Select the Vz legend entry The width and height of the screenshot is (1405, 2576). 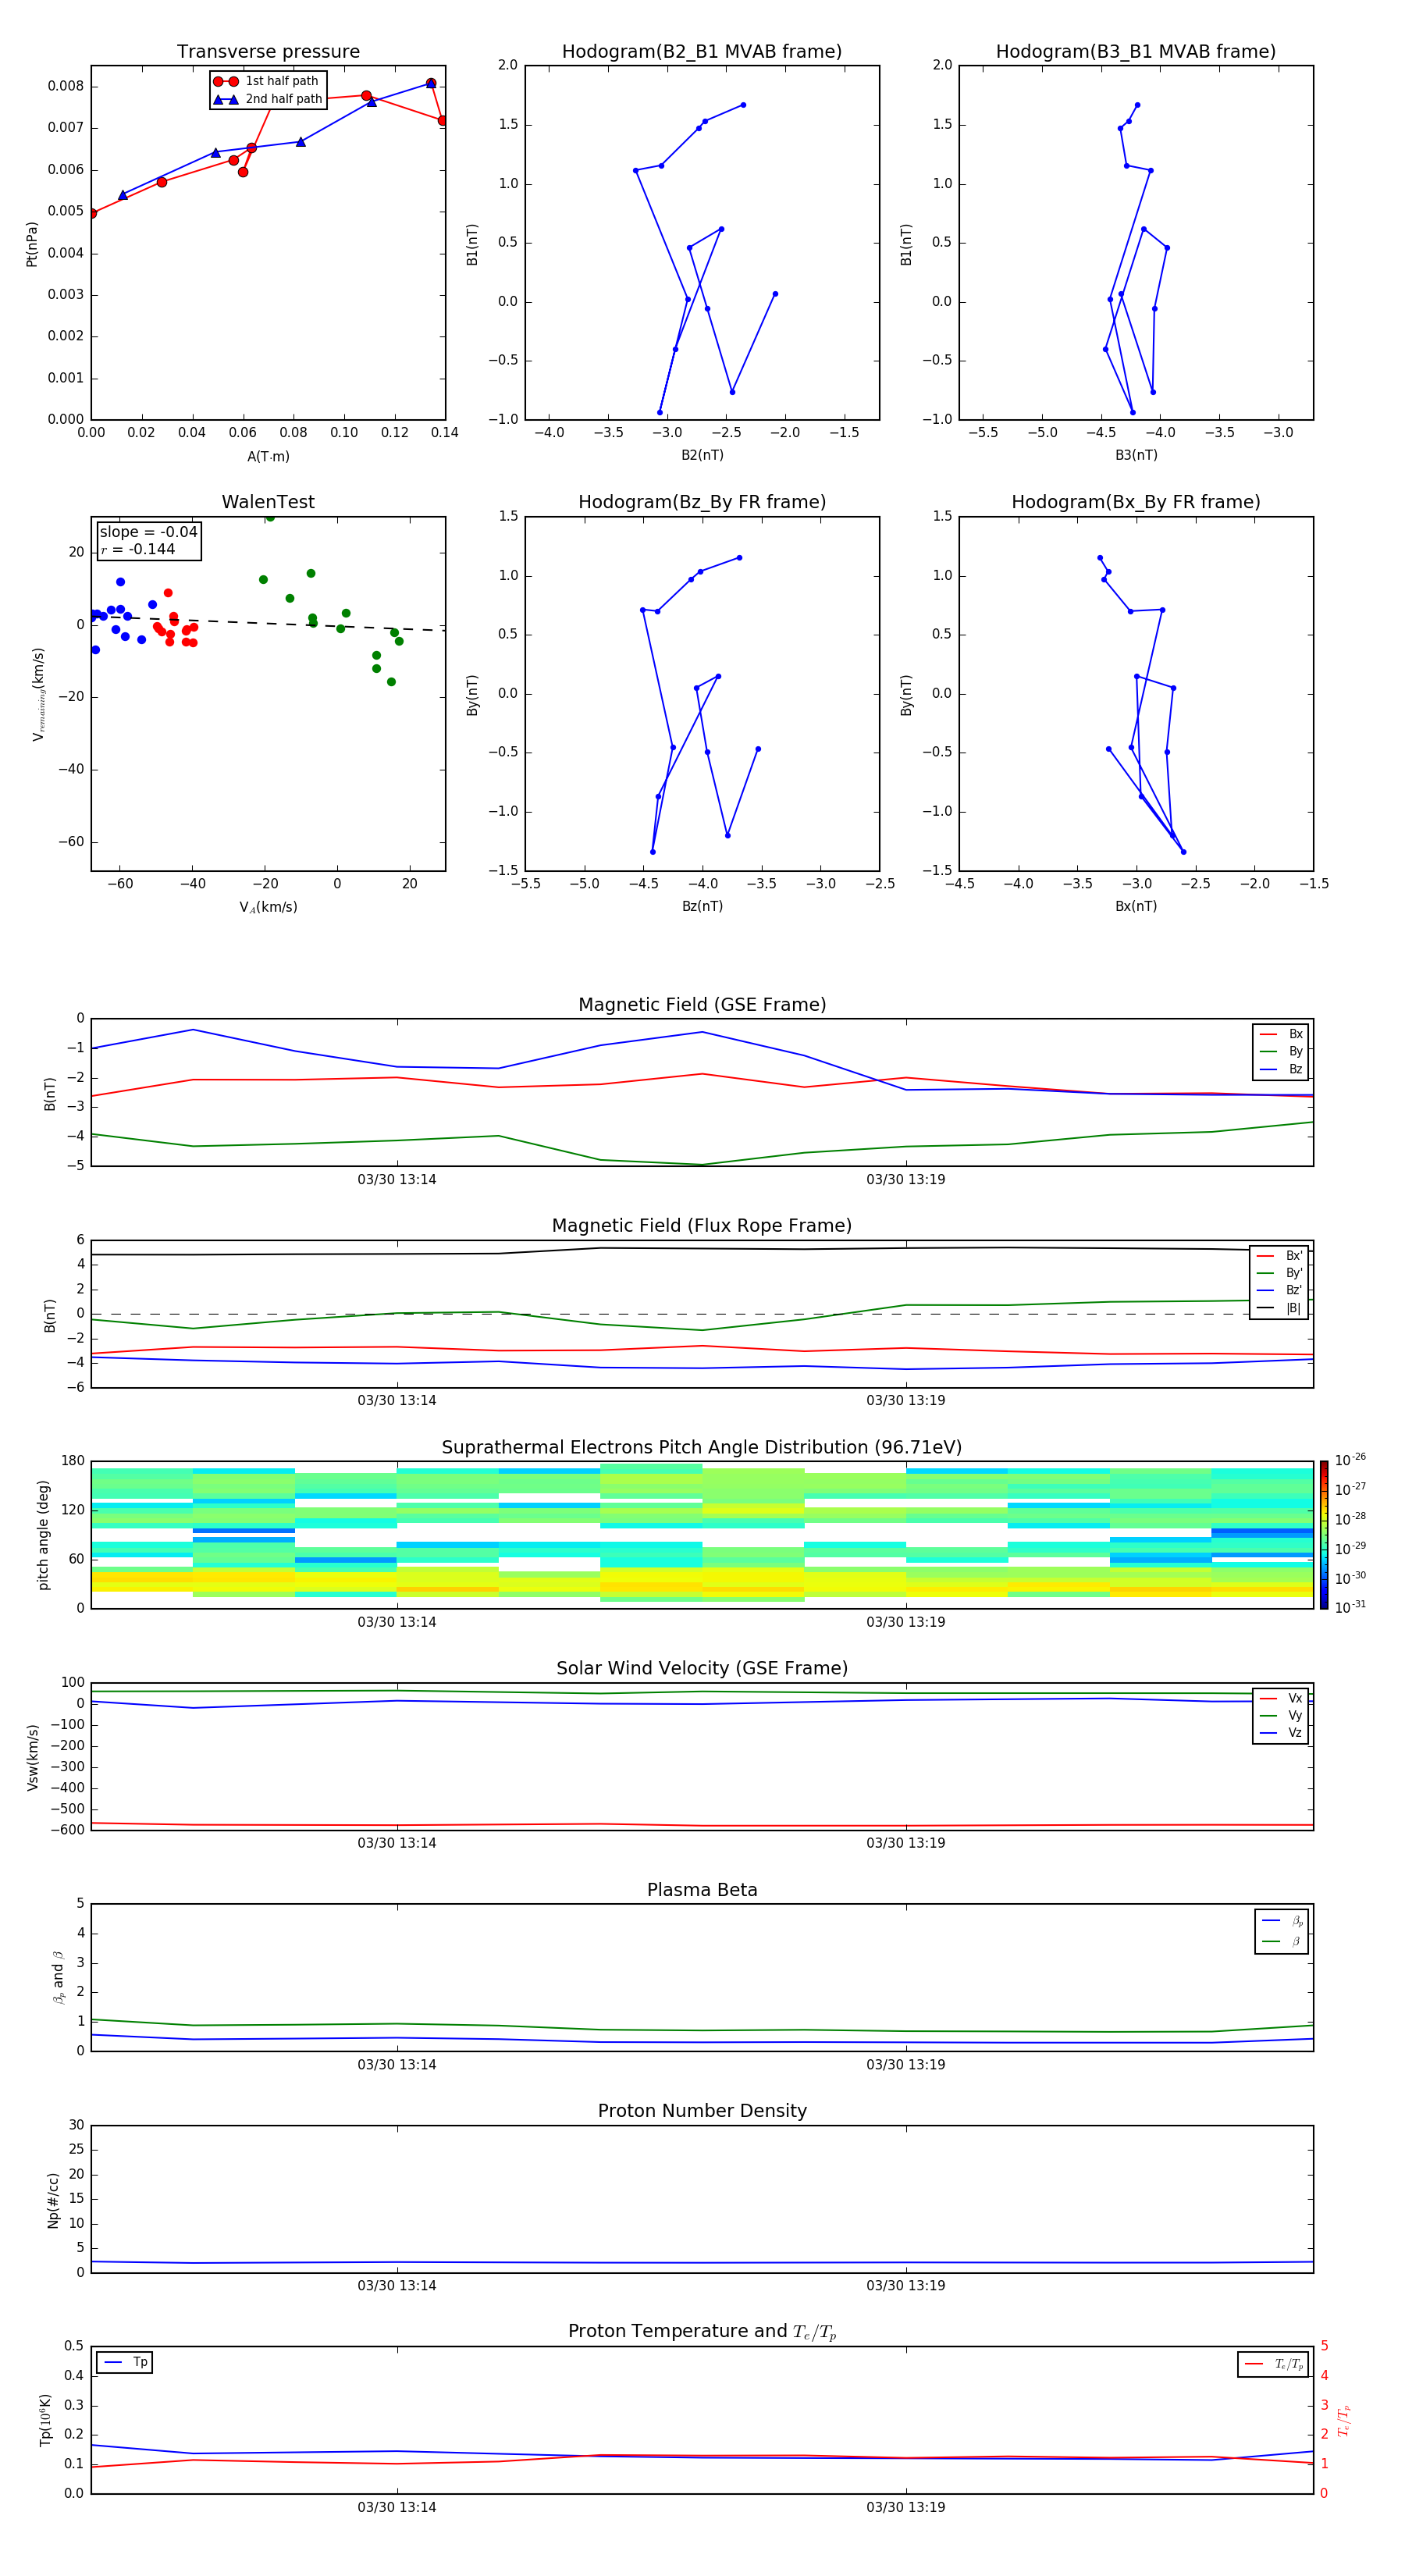[x=1281, y=1733]
